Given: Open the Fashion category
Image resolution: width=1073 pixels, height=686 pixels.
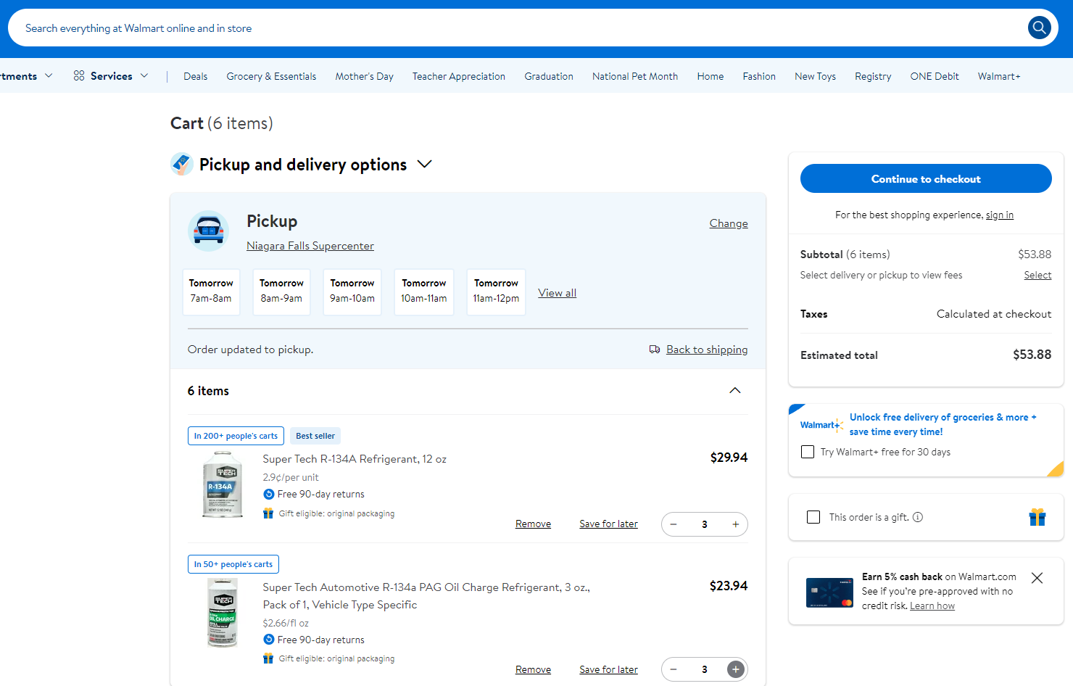Looking at the screenshot, I should (x=759, y=76).
